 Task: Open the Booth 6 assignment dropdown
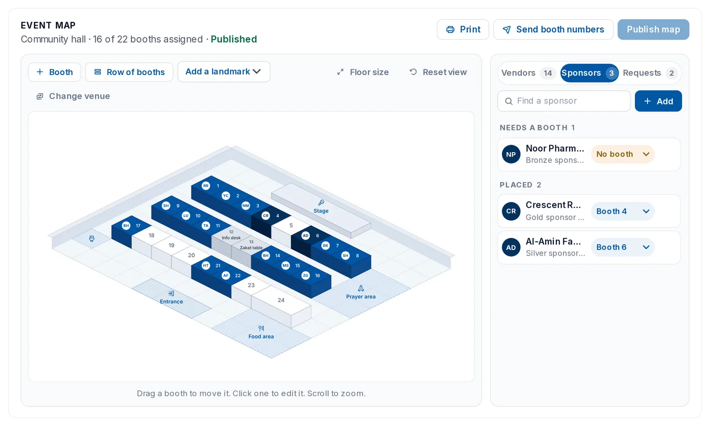623,247
